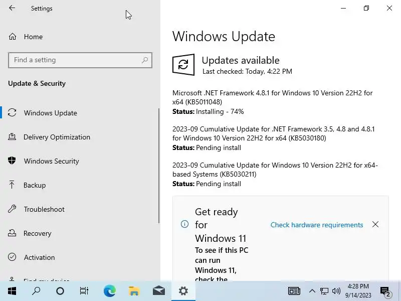This screenshot has width=401, height=301.
Task: Focus the Find a setting search box
Action: tap(80, 60)
